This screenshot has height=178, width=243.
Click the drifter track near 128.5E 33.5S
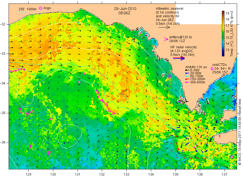pyautogui.click(x=17, y=70)
